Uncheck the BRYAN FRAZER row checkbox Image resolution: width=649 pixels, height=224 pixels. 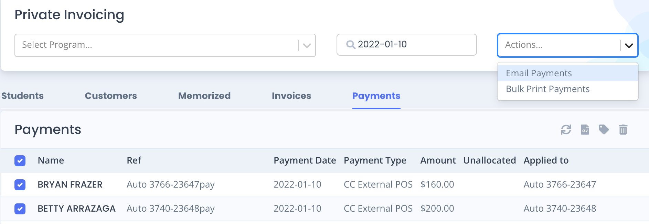[20, 184]
